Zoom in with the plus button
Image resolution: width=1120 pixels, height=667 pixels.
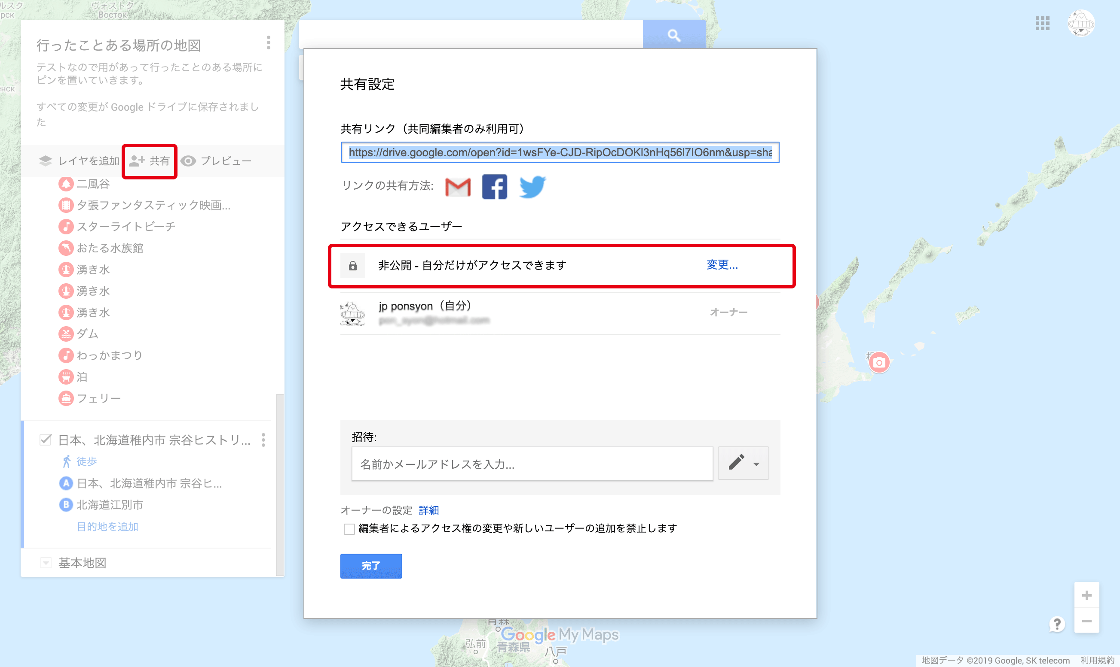click(x=1087, y=595)
